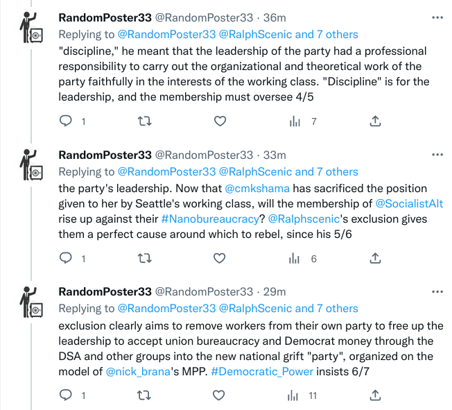Open the #Nanobureaucracy hashtag
The image size is (452, 410).
211,219
